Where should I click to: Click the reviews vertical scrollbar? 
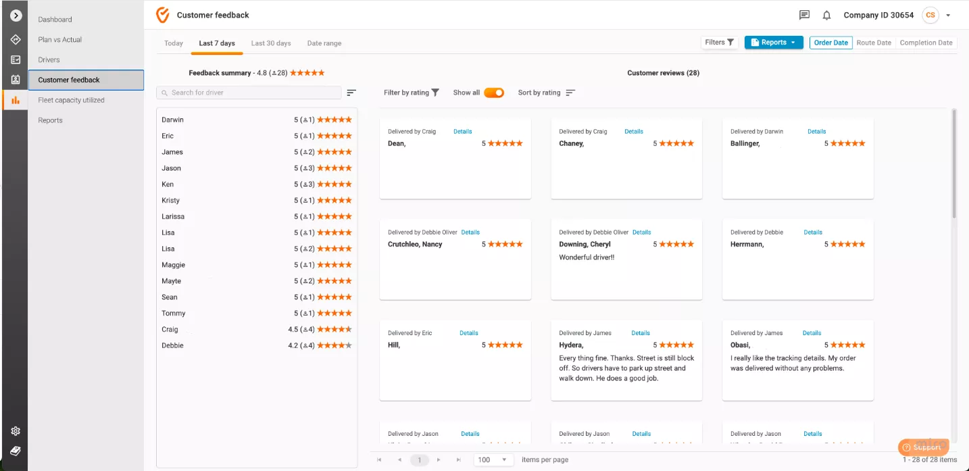click(x=954, y=164)
